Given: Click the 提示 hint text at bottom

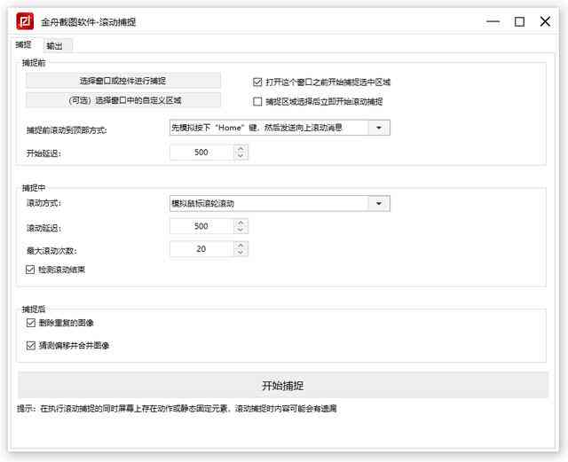Looking at the screenshot, I should 177,409.
